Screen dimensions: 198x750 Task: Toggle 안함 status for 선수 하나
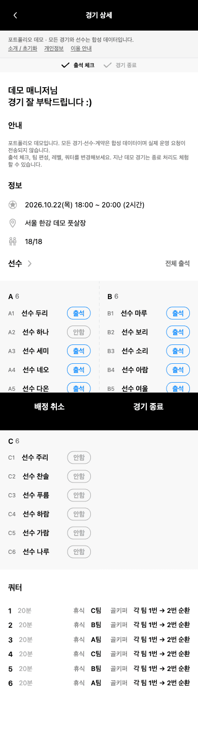point(79,332)
